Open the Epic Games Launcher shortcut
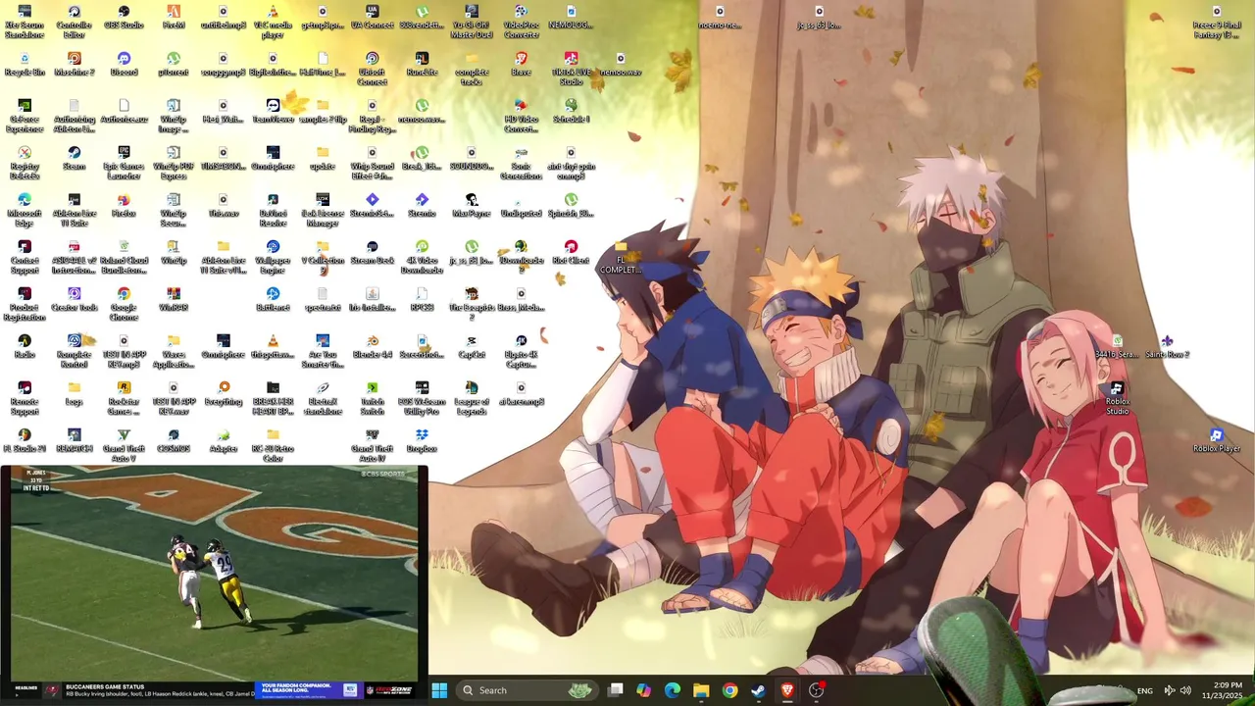Screen dimensions: 1255x706 [124, 163]
